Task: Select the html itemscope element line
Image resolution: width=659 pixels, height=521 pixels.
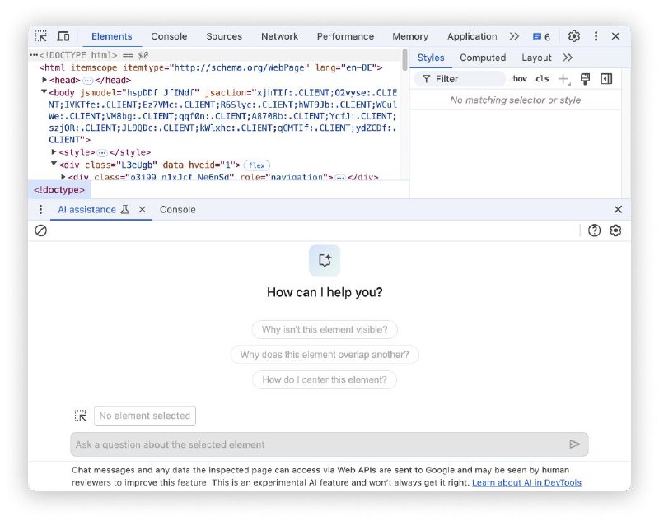Action: [211, 67]
